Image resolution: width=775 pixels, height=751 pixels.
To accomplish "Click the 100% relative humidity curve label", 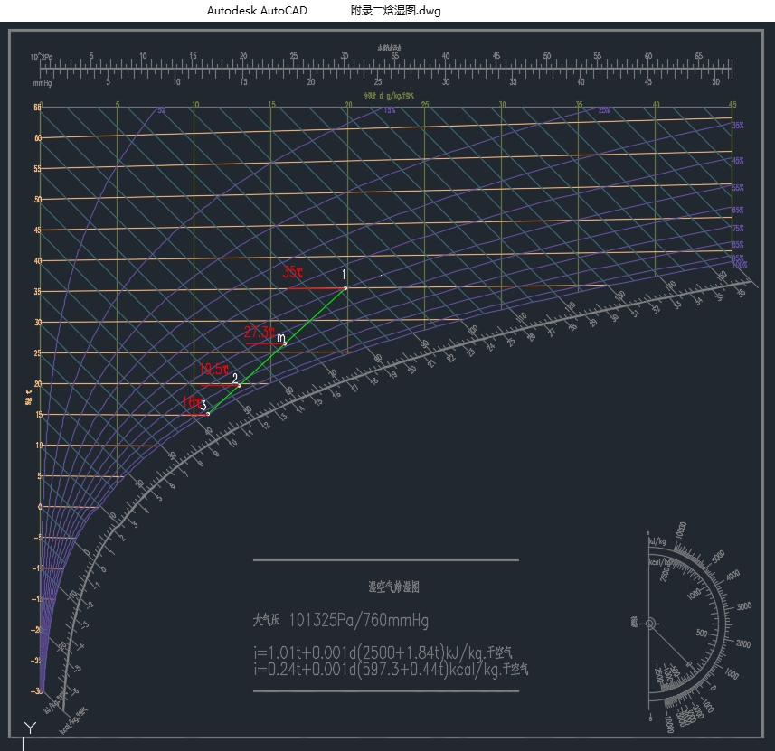I will point(739,265).
